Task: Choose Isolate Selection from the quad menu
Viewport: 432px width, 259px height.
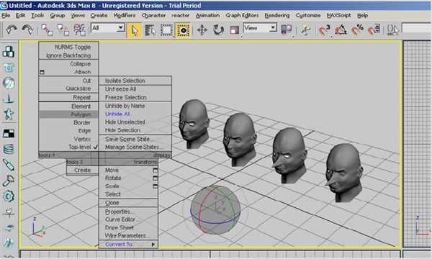Action: (x=125, y=81)
